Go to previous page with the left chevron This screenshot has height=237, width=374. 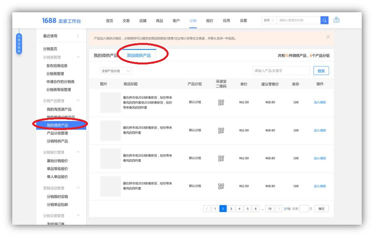pos(207,208)
